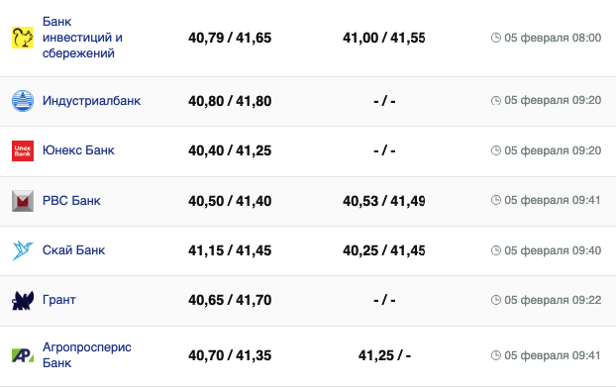Click the Скай Банк blue bird logo
The width and height of the screenshot is (616, 388).
(x=23, y=250)
